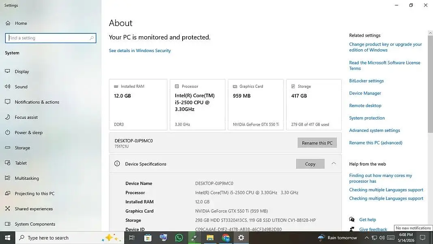Click the network tray icon
433x244 pixels.
(x=374, y=237)
